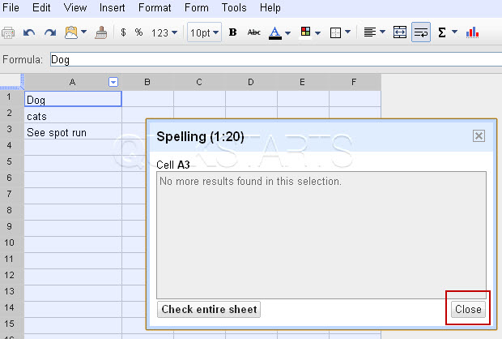Click the Check entire sheet button
The height and width of the screenshot is (339, 502).
(x=209, y=310)
